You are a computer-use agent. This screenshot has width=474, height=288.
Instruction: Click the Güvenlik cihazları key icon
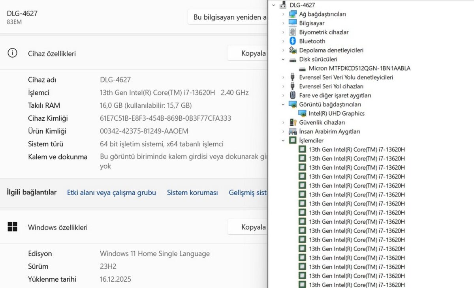point(293,123)
